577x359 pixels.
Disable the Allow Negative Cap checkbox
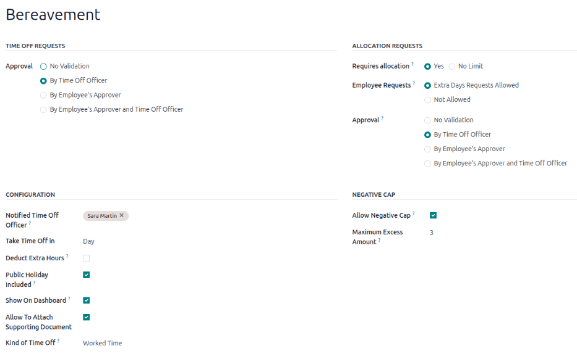(x=433, y=215)
